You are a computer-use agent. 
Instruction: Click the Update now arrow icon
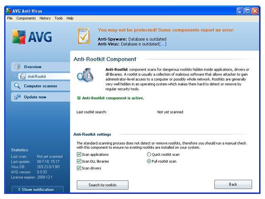[x=17, y=97]
